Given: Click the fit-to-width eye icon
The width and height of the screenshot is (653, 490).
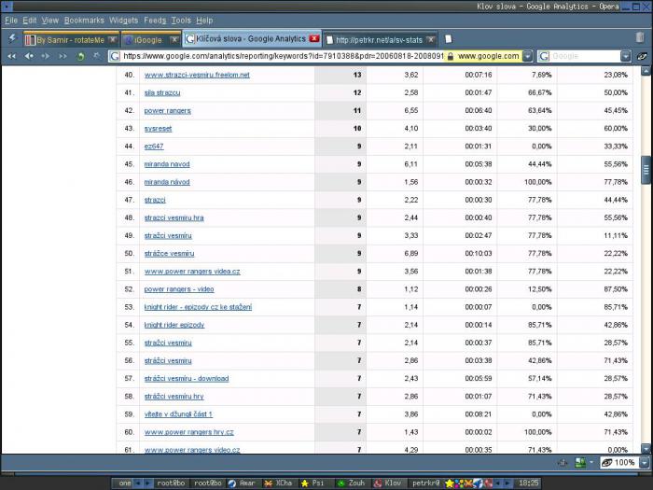Looking at the screenshot, I should point(642,56).
